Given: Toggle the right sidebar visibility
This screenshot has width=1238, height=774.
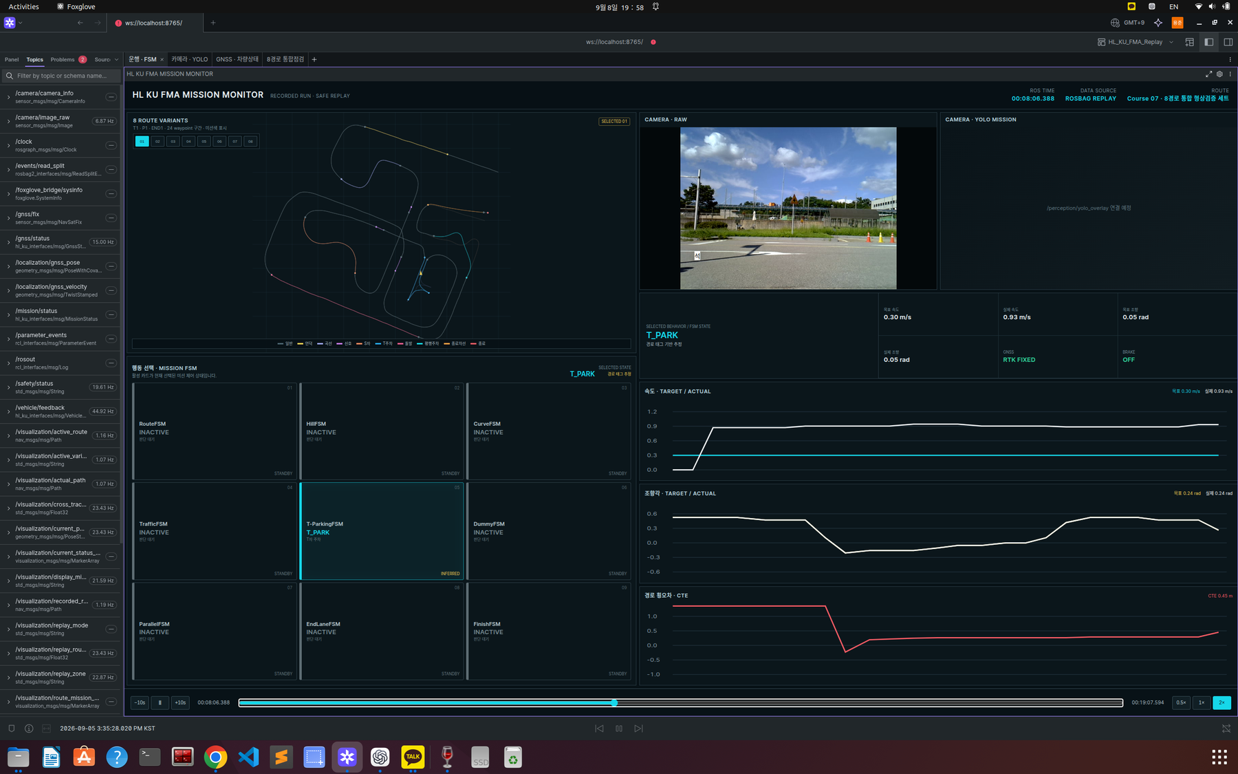Looking at the screenshot, I should (x=1228, y=42).
